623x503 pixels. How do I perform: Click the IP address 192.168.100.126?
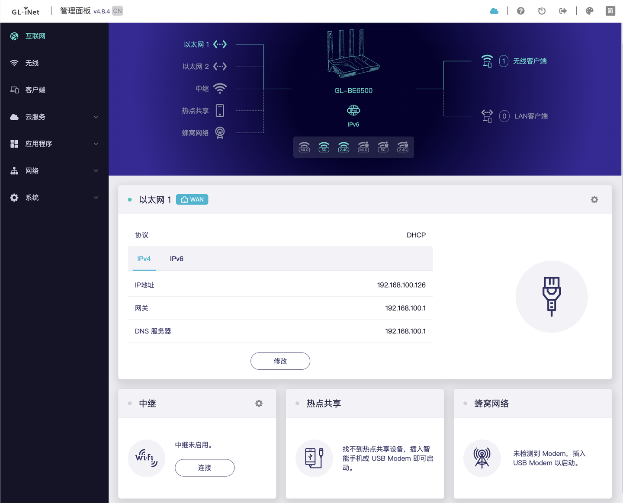401,285
